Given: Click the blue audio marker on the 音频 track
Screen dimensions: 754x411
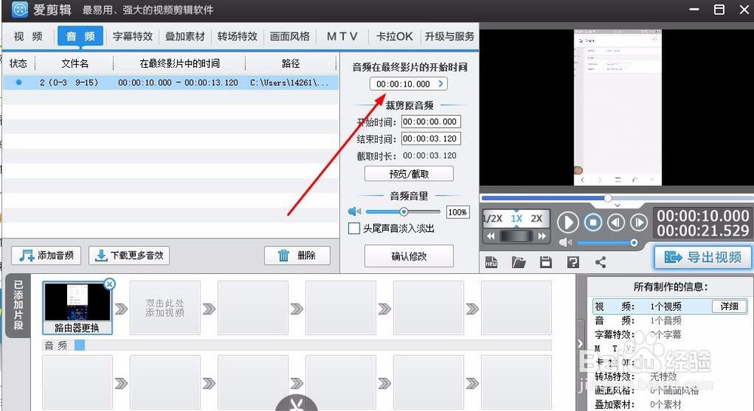Looking at the screenshot, I should [x=80, y=346].
